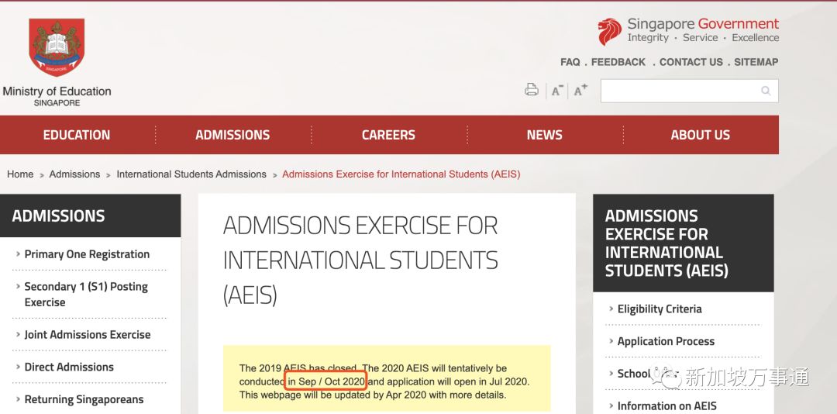This screenshot has height=414, width=837.
Task: Open Application Process in AEIS panel
Action: tap(666, 341)
